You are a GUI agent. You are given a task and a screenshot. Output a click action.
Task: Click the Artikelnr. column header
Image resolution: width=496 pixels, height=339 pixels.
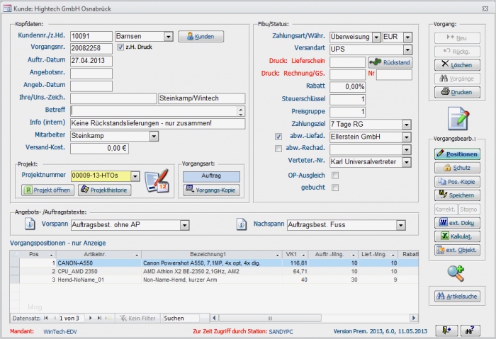click(94, 254)
